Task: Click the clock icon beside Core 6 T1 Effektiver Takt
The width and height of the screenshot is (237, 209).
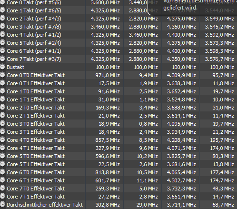Action: 2,180
